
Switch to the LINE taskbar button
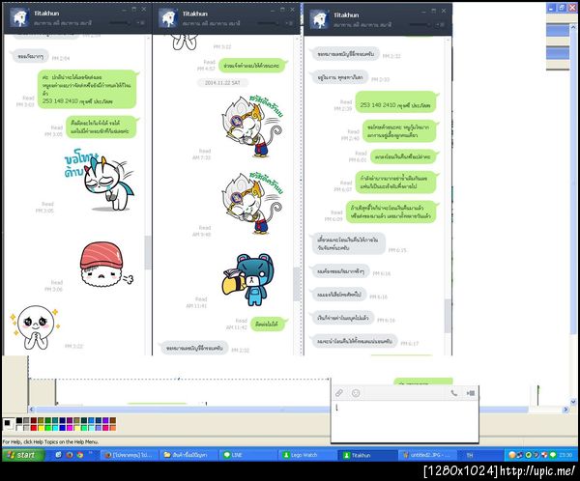pos(247,455)
